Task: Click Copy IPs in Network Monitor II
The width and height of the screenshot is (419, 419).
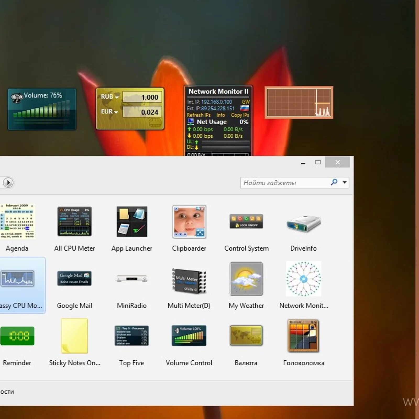Action: [x=240, y=115]
